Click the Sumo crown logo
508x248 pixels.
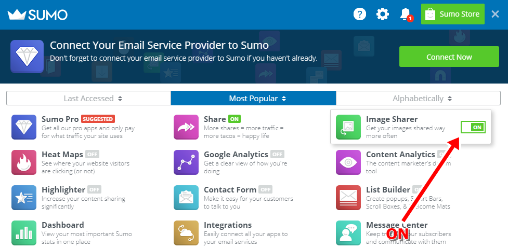click(x=37, y=15)
